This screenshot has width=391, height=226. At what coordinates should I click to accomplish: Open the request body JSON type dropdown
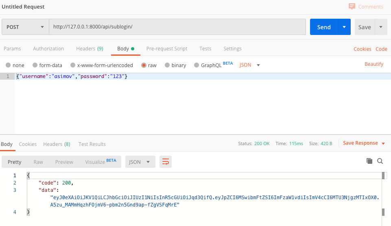[249, 65]
